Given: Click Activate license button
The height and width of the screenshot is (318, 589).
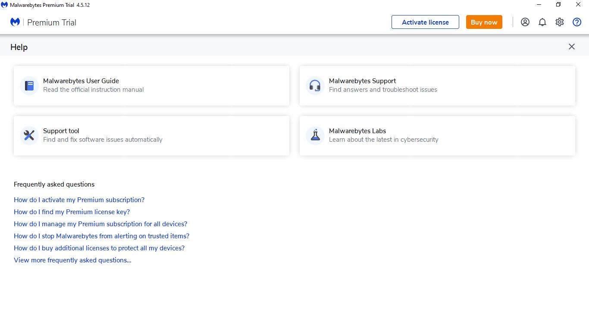Looking at the screenshot, I should tap(426, 22).
